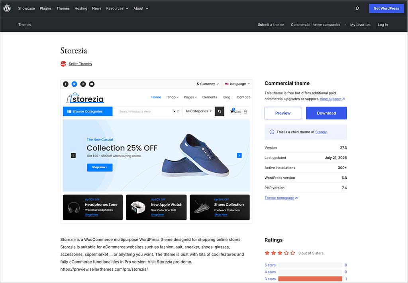Click Submit a theme
This screenshot has height=283, width=408.
(x=271, y=24)
